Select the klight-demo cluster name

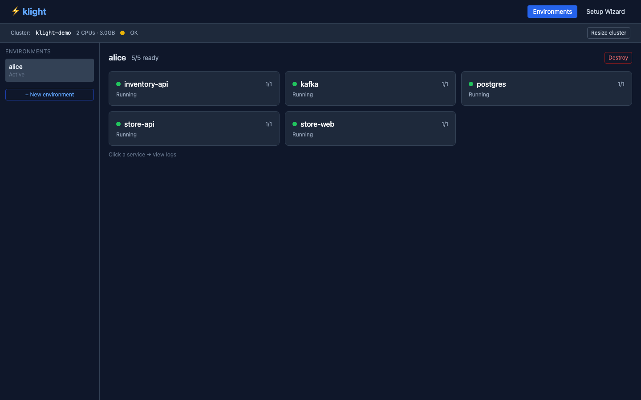click(53, 33)
